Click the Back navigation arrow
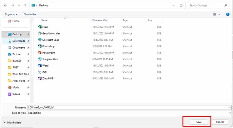233x128 pixels. click(5, 5)
